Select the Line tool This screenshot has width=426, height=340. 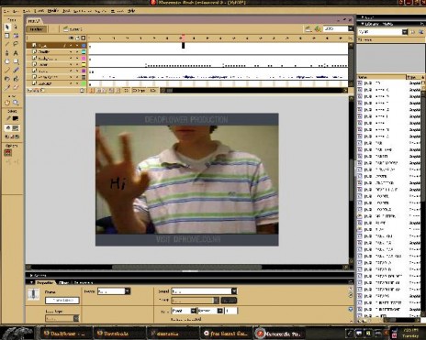[x=7, y=44]
